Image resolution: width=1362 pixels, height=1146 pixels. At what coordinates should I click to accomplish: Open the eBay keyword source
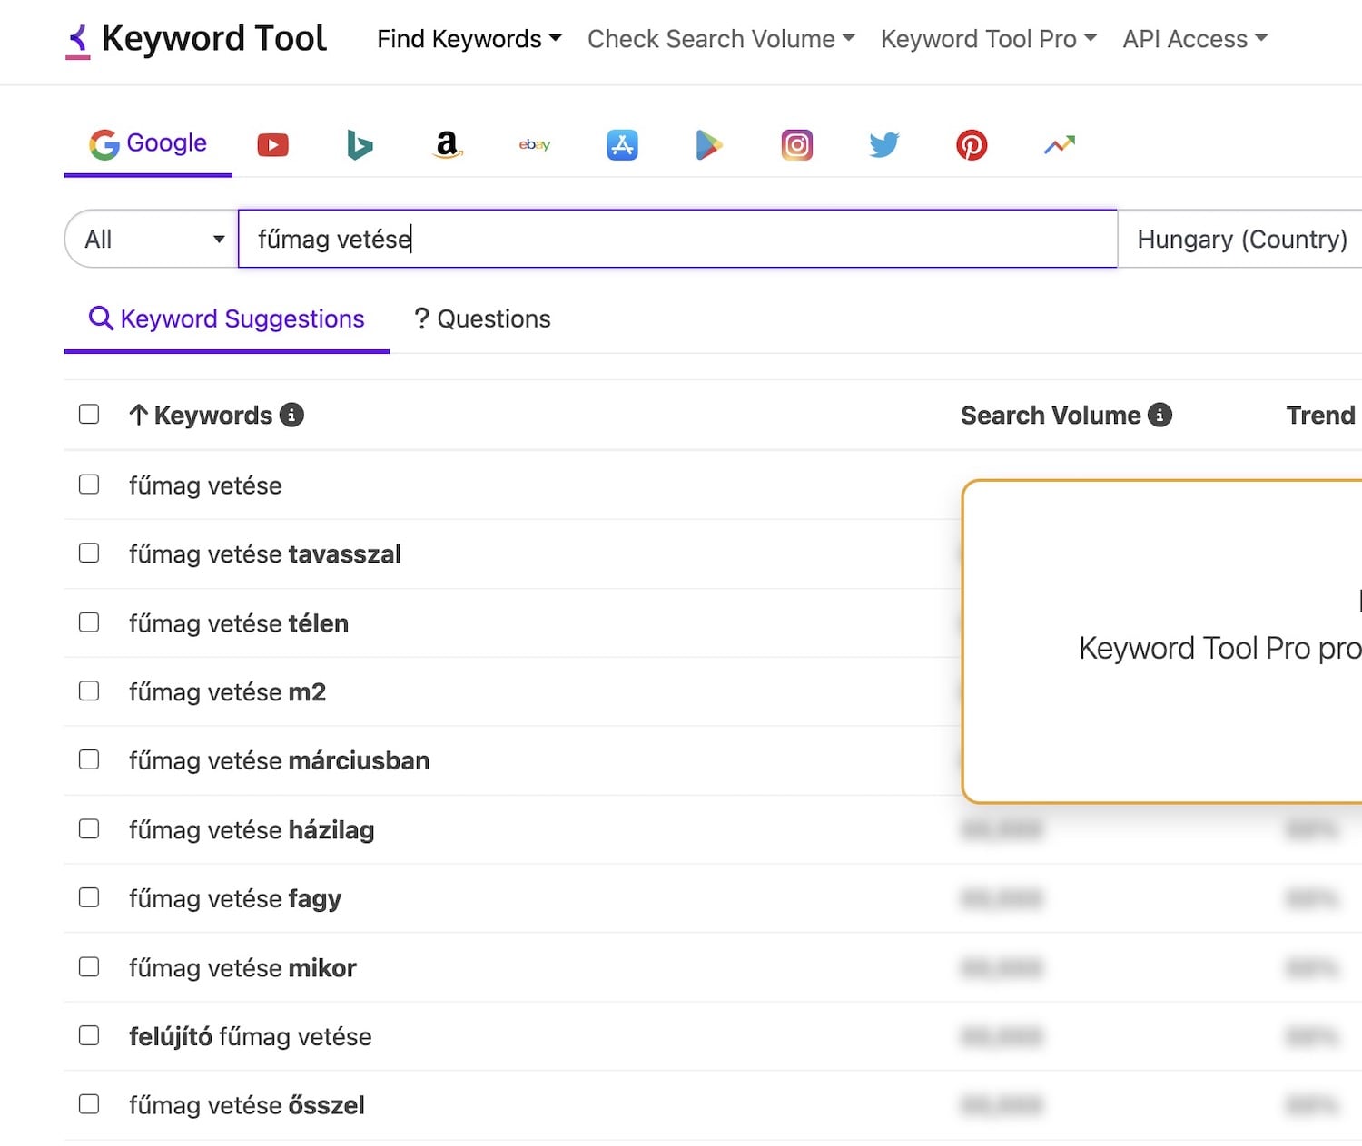[535, 145]
